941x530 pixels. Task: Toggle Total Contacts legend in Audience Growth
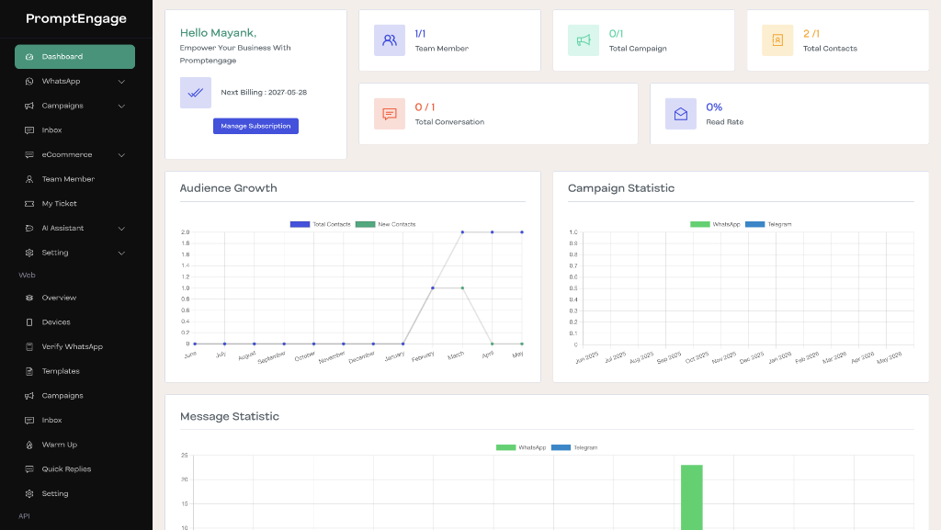[x=321, y=224]
